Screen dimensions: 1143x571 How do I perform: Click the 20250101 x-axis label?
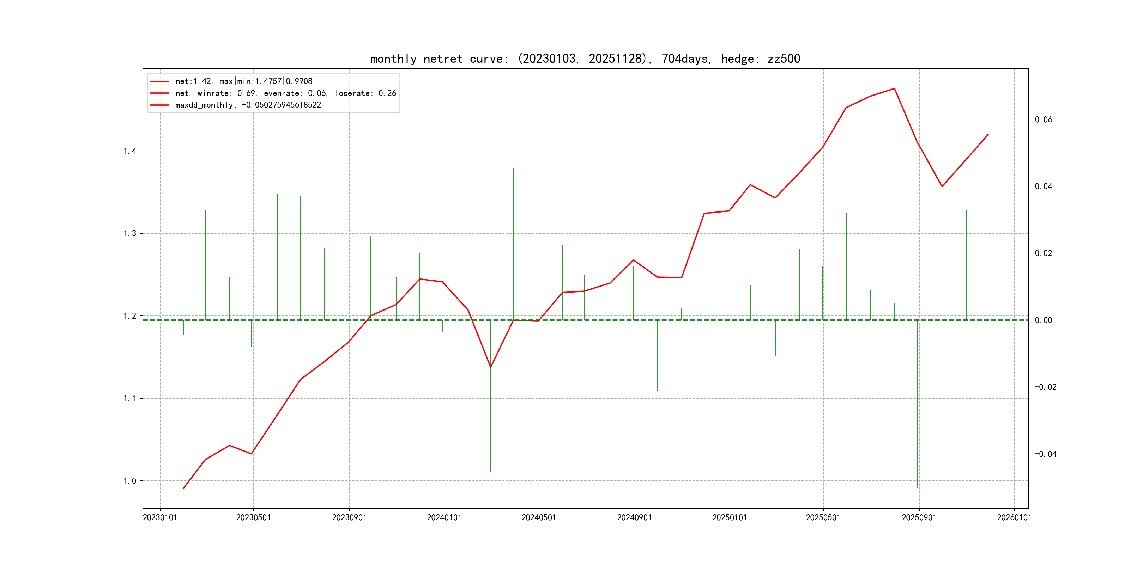click(730, 518)
